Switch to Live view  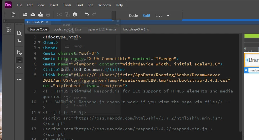[159, 15]
